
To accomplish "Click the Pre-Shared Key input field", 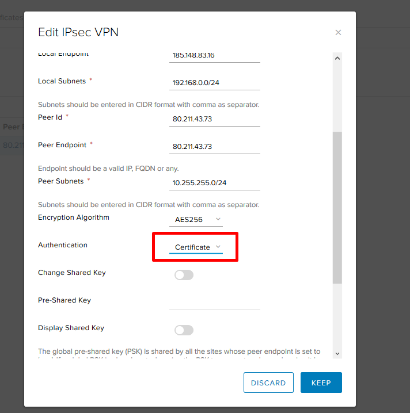I will [215, 303].
